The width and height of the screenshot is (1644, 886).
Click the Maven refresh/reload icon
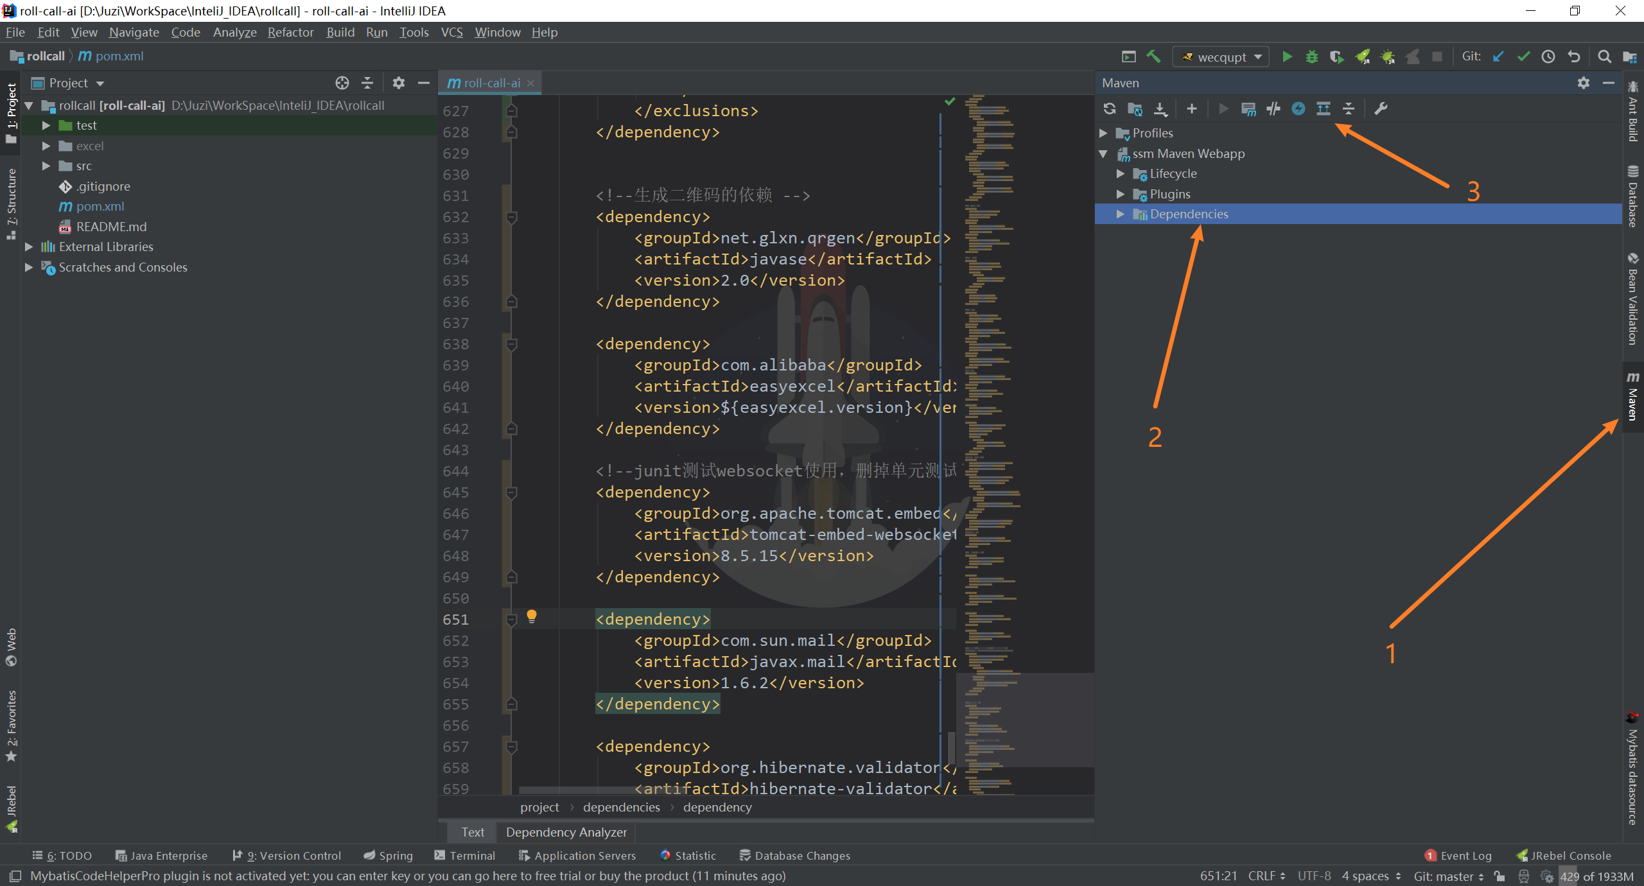click(1110, 108)
